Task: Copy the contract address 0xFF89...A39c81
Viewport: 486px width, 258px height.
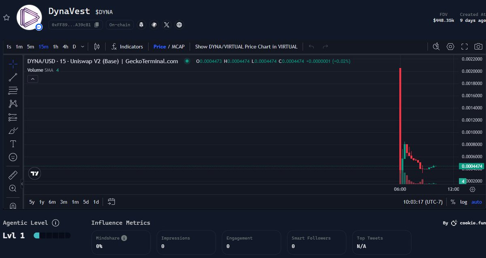Action: [96, 25]
